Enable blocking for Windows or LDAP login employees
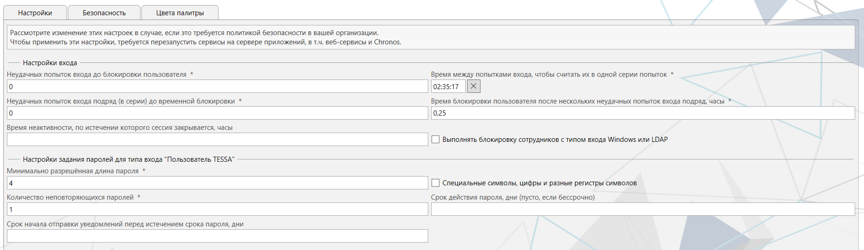864x250 pixels. [x=436, y=140]
